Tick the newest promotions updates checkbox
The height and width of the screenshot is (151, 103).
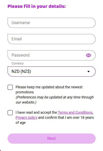pyautogui.click(x=10, y=87)
